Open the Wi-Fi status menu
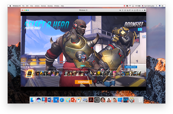 point(130,6)
